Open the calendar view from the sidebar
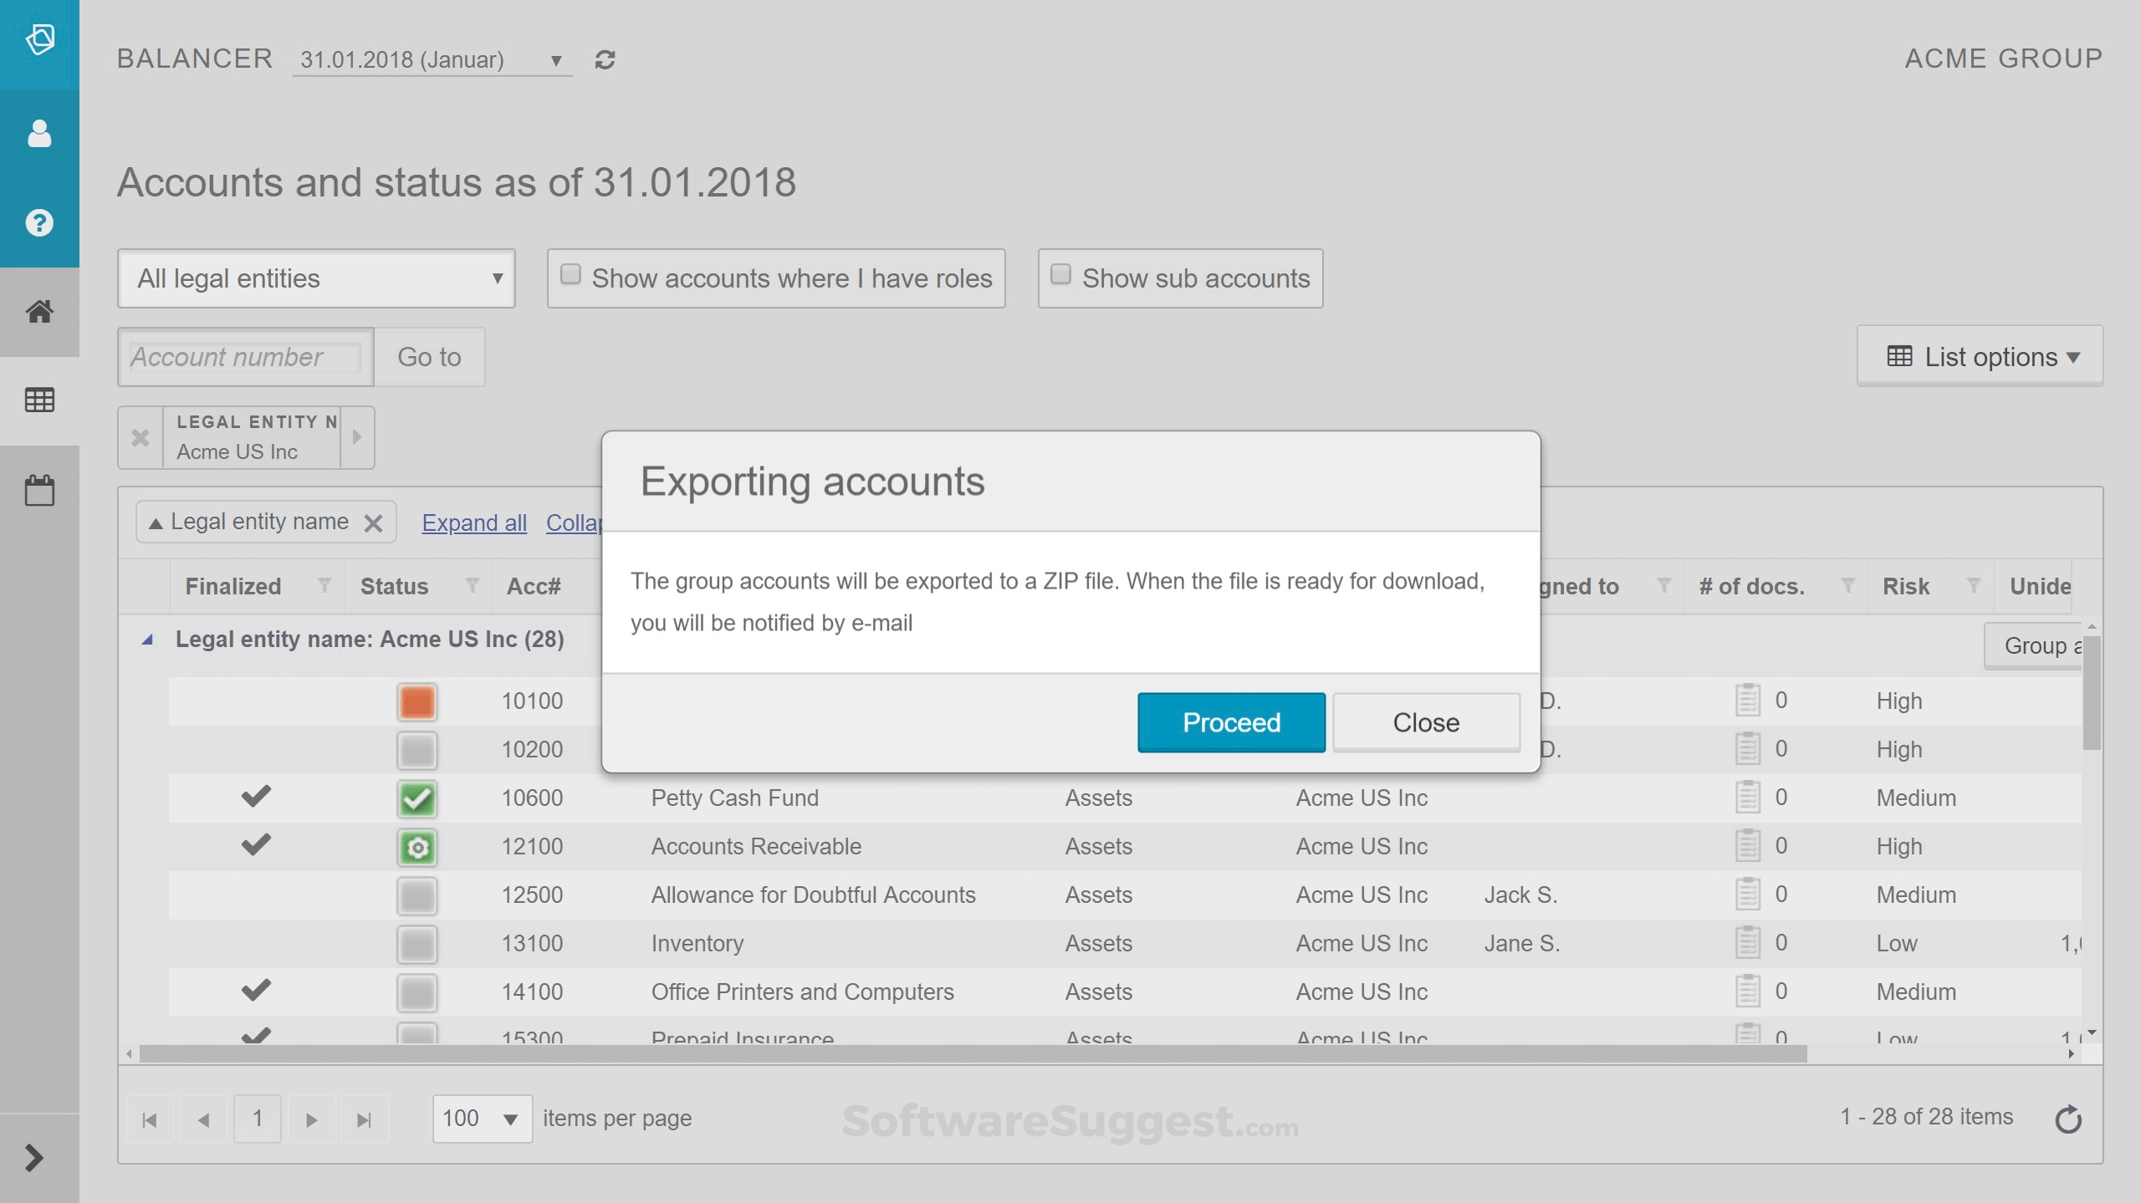 tap(38, 489)
